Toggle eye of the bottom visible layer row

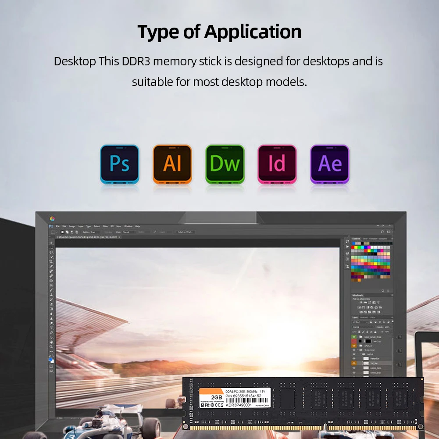pos(354,373)
